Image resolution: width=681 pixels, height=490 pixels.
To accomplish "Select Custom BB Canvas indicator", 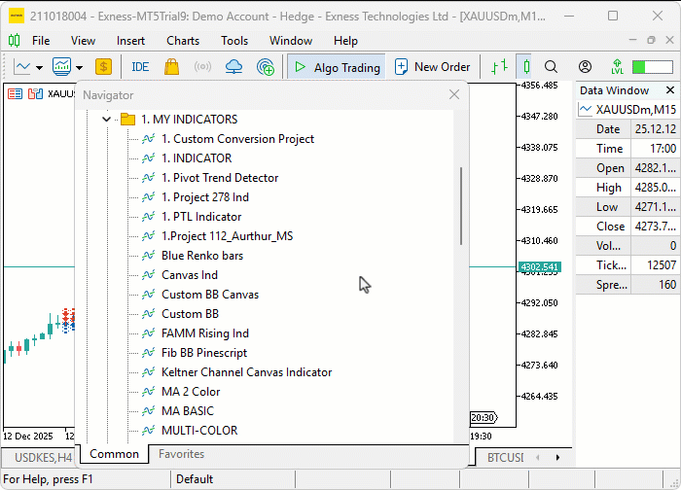I will [210, 295].
